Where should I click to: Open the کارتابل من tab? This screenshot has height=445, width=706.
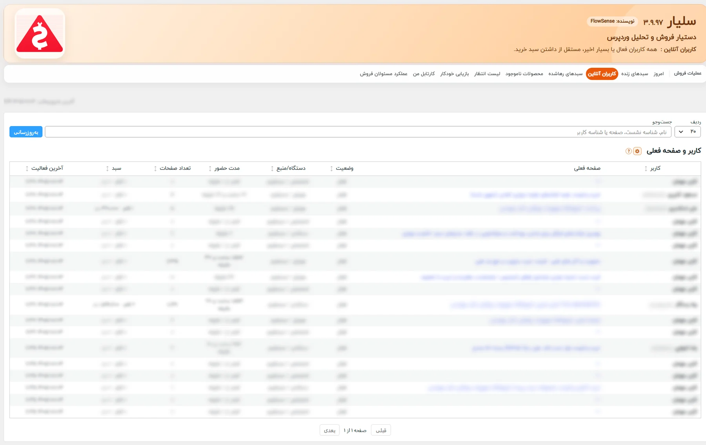[x=424, y=74]
